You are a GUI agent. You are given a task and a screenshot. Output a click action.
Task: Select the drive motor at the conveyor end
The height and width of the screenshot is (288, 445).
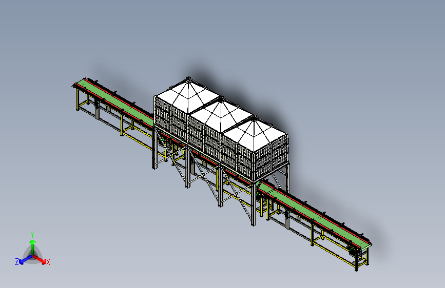pos(352,250)
